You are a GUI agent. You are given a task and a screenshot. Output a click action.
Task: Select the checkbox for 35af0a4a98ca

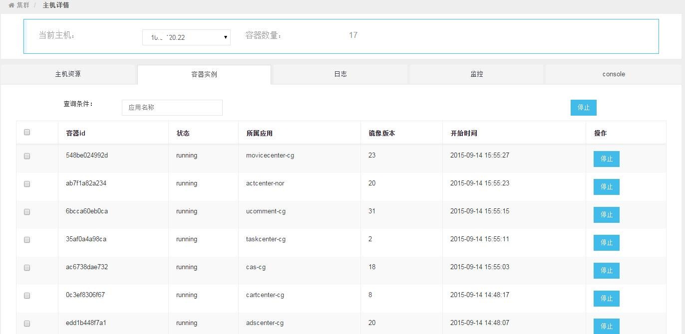27,240
